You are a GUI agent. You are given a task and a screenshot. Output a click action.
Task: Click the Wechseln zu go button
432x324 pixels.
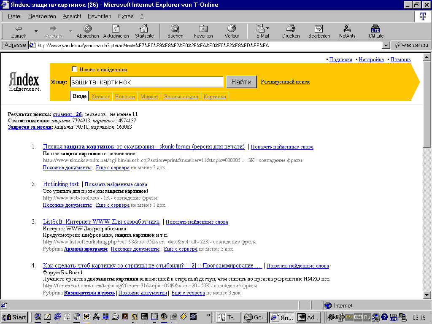point(412,45)
